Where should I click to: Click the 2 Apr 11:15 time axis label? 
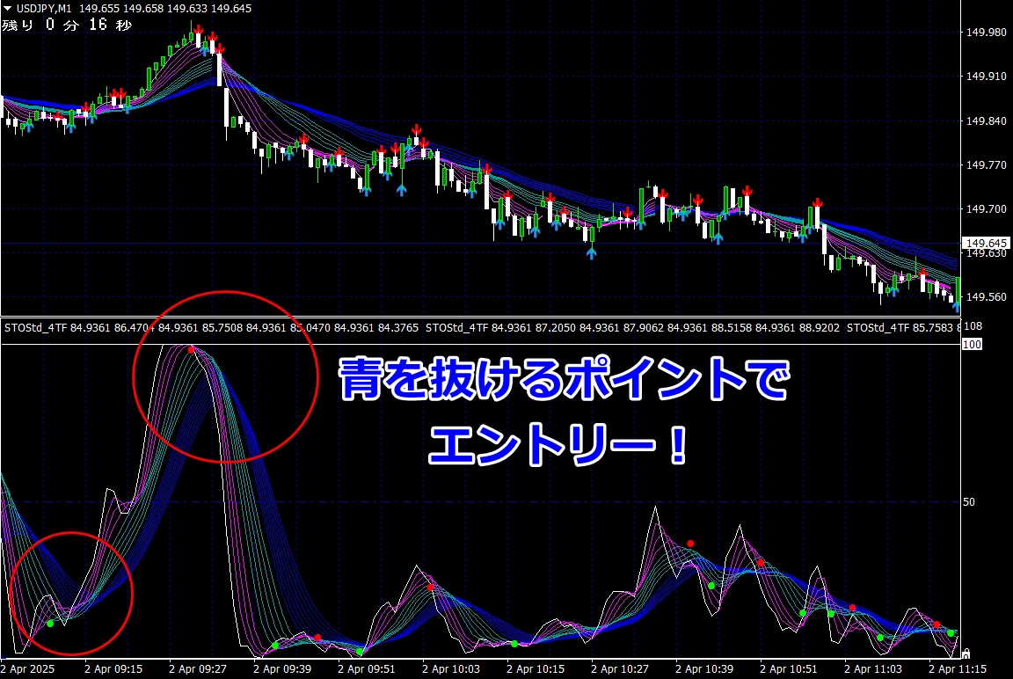pyautogui.click(x=958, y=668)
